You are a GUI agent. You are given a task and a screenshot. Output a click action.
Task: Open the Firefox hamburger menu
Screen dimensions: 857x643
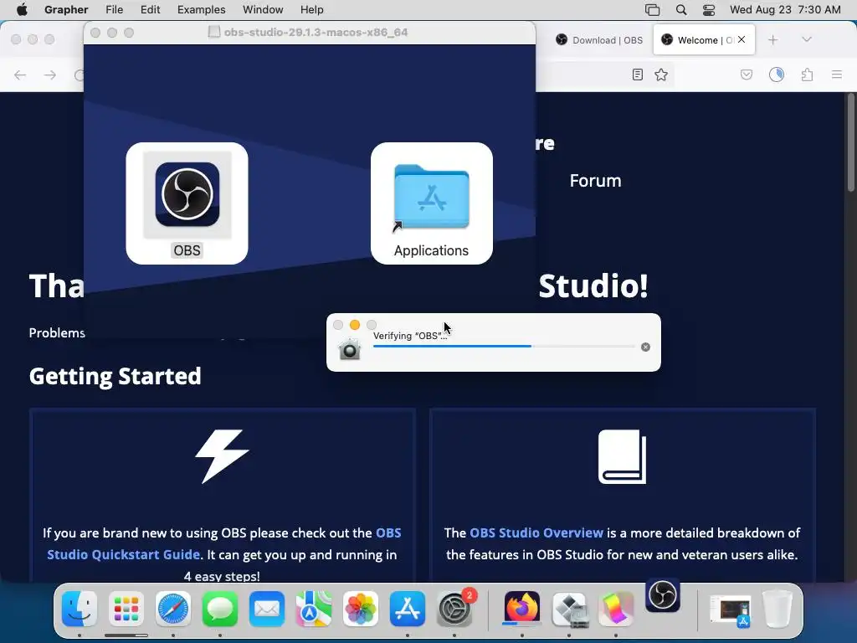tap(837, 75)
